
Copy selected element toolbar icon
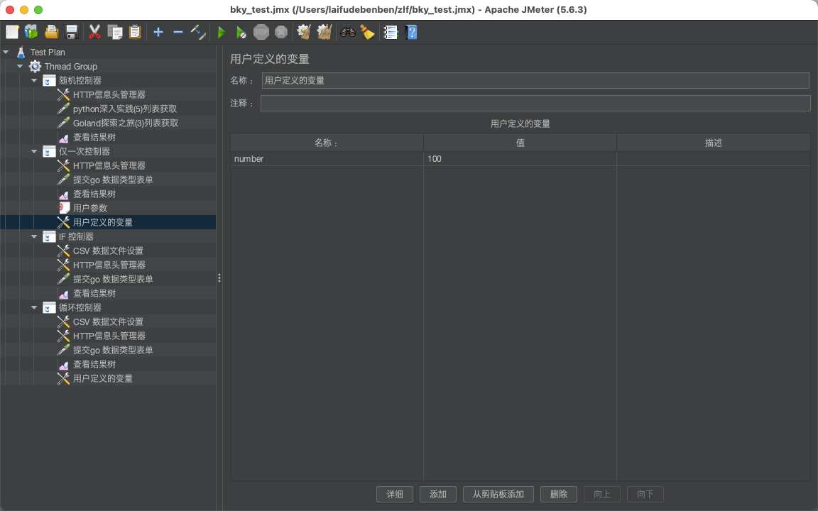(115, 33)
